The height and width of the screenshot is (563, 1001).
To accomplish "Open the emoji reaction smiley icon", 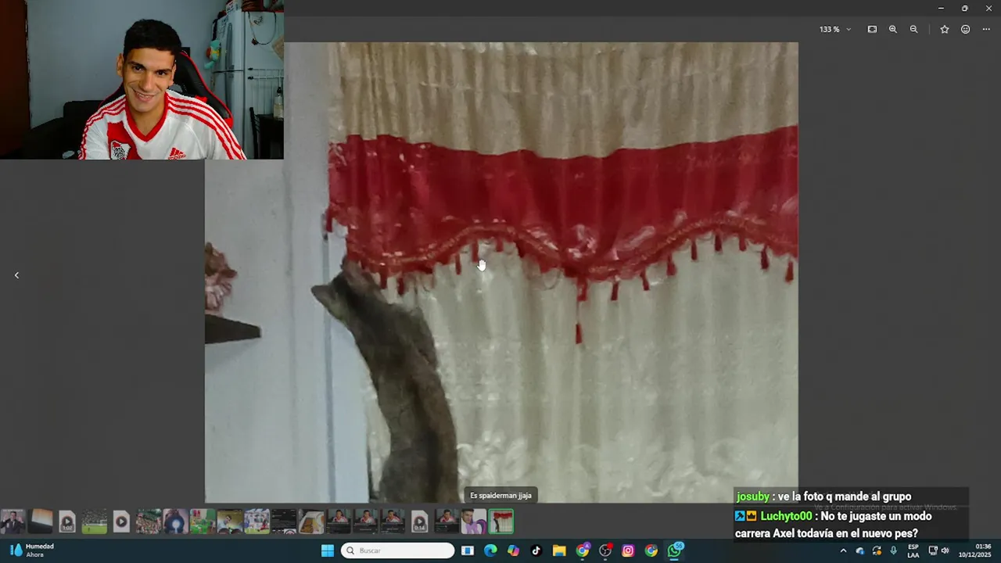I will point(965,29).
